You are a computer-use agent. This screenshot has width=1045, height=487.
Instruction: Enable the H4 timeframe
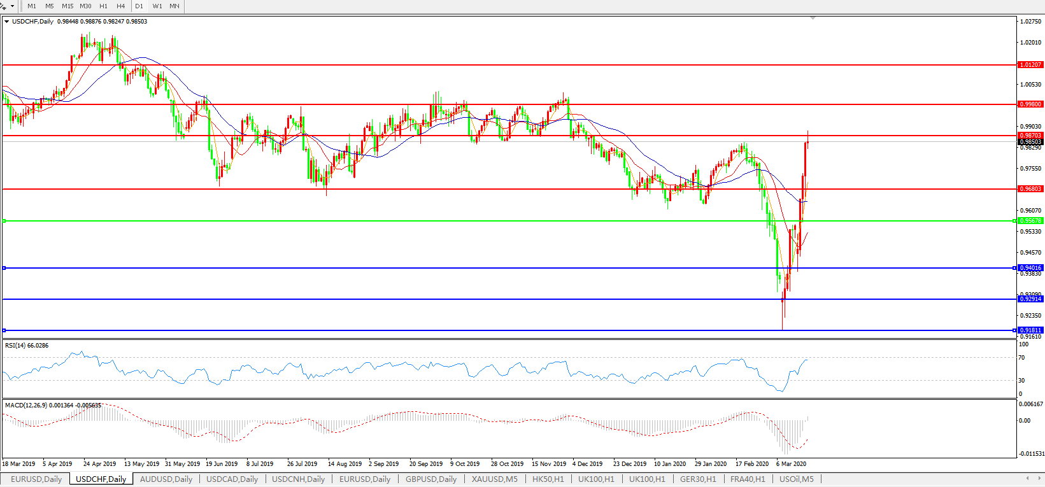tap(121, 6)
